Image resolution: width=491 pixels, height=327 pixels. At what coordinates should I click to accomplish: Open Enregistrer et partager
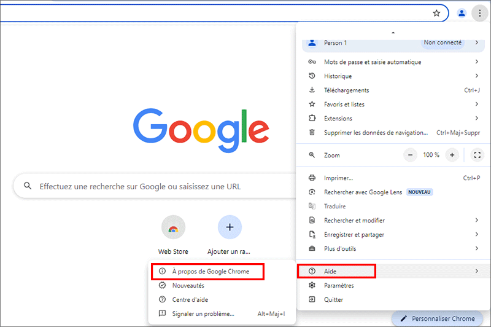click(393, 234)
